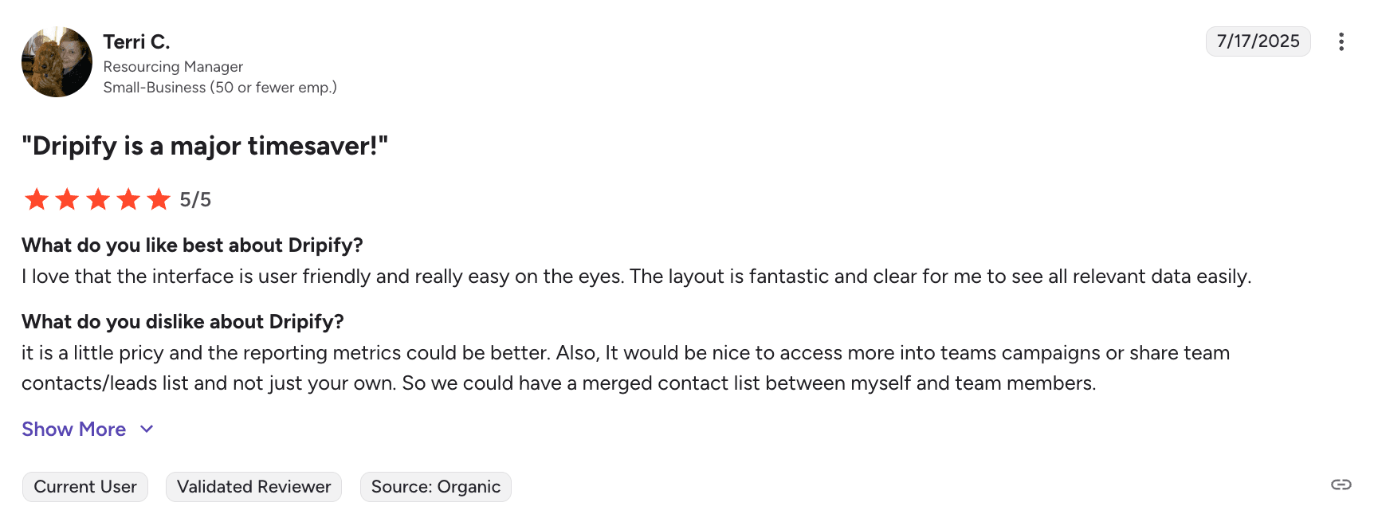Open the "Dripify is a major timesaver!" review title

click(x=205, y=147)
